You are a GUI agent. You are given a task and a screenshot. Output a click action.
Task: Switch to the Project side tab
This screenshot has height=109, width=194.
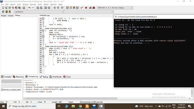pos(4,15)
